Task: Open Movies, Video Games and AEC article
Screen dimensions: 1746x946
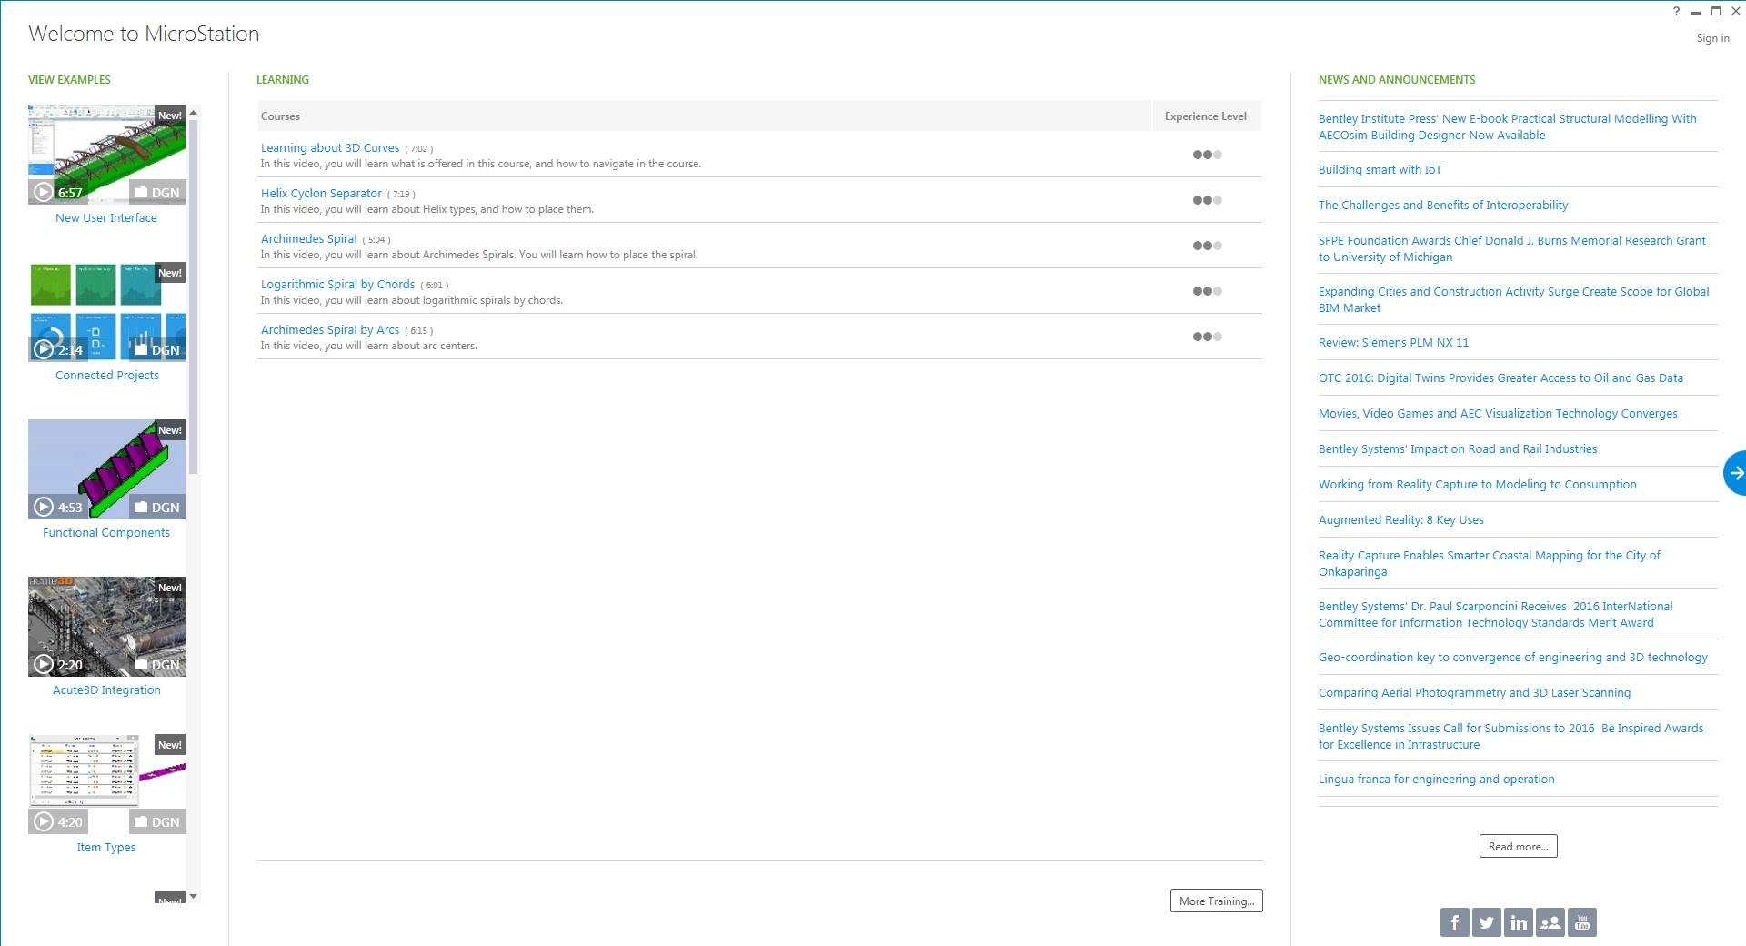Action: (1498, 413)
